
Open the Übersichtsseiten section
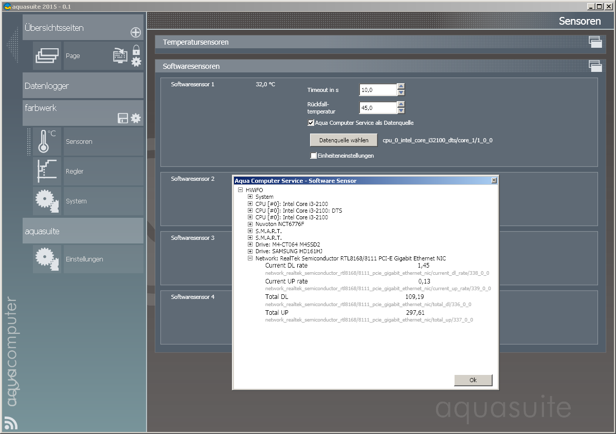point(82,27)
